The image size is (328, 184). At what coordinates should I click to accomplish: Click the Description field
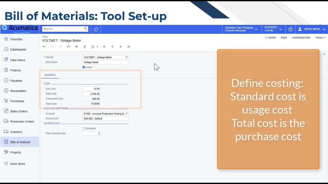[x=105, y=62]
